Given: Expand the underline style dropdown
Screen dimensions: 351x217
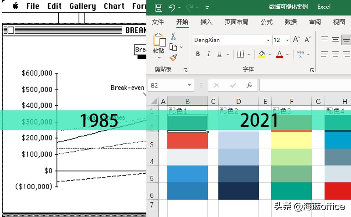Looking at the screenshot, I should click(x=227, y=54).
